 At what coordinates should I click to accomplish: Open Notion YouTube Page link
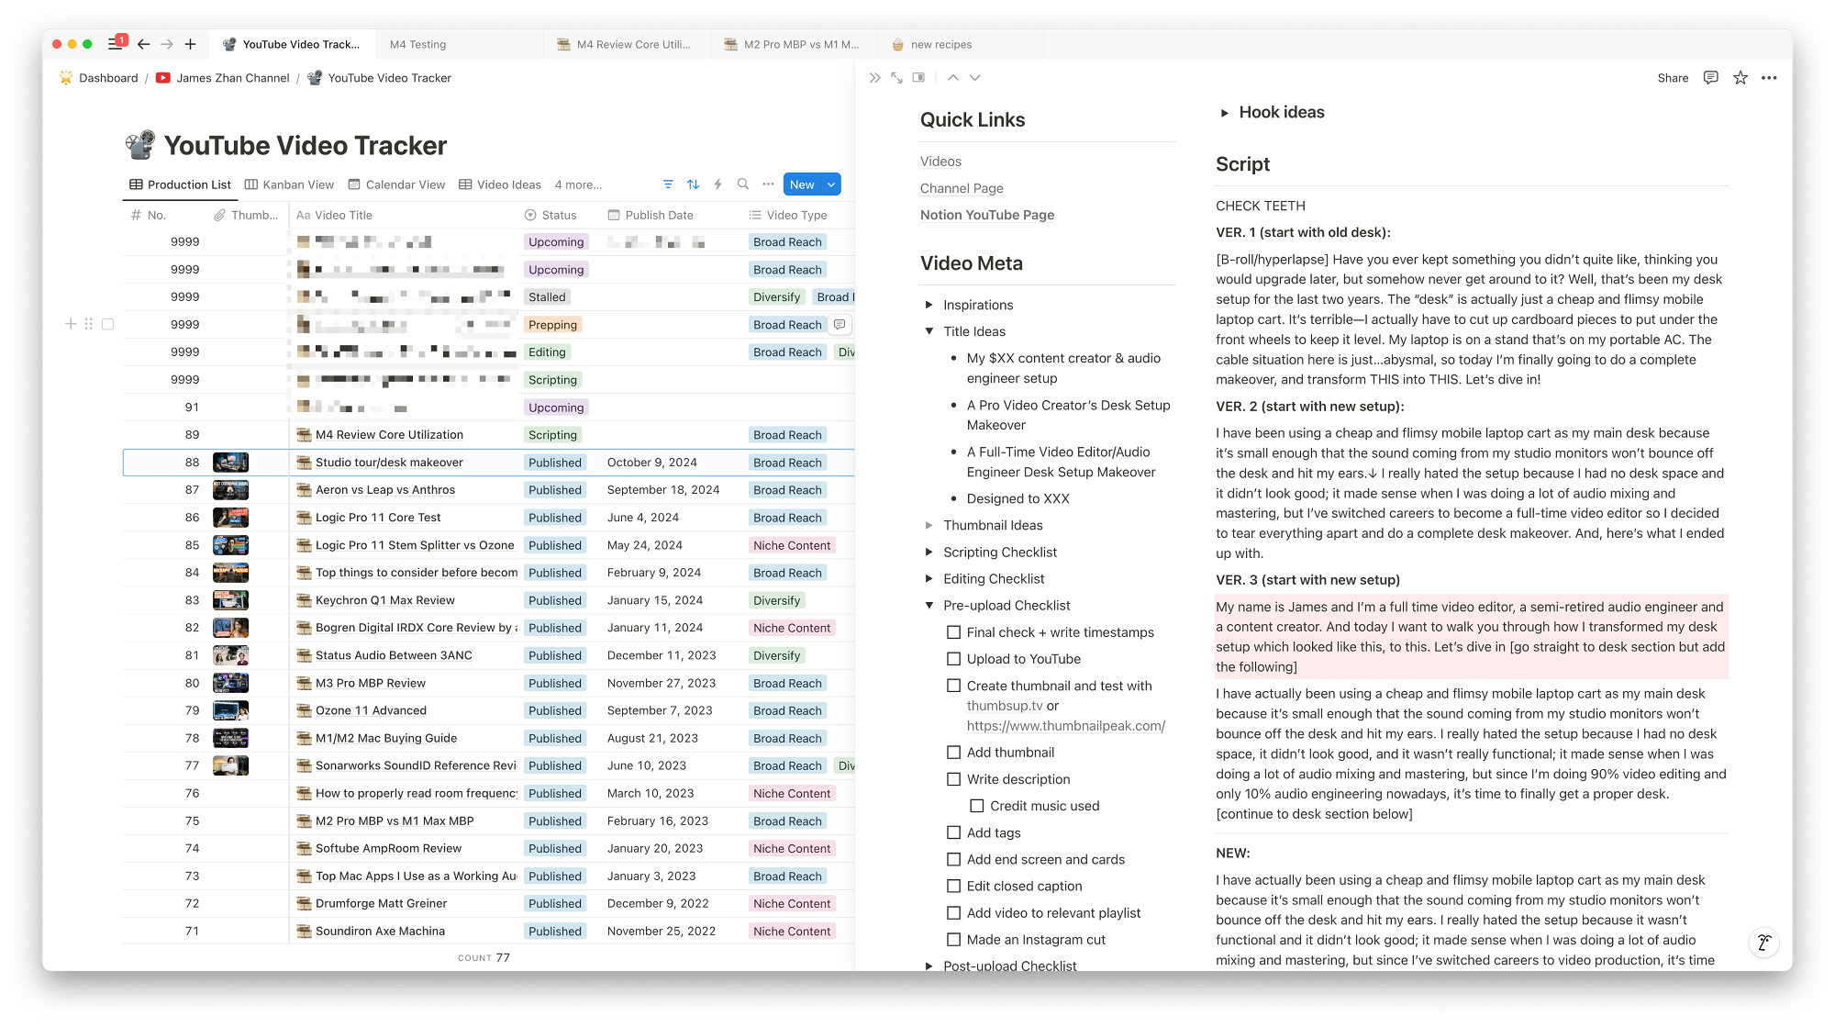pos(987,215)
